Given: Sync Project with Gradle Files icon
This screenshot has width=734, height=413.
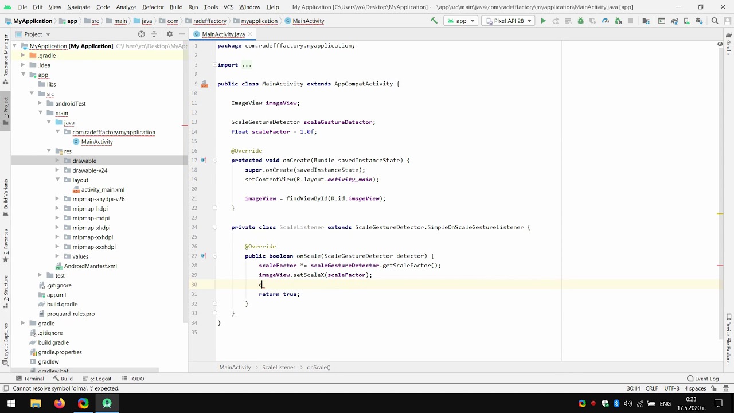Looking at the screenshot, I should coord(674,21).
